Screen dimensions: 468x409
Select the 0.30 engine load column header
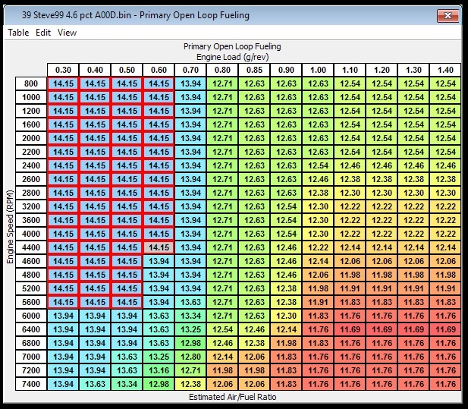click(x=64, y=70)
